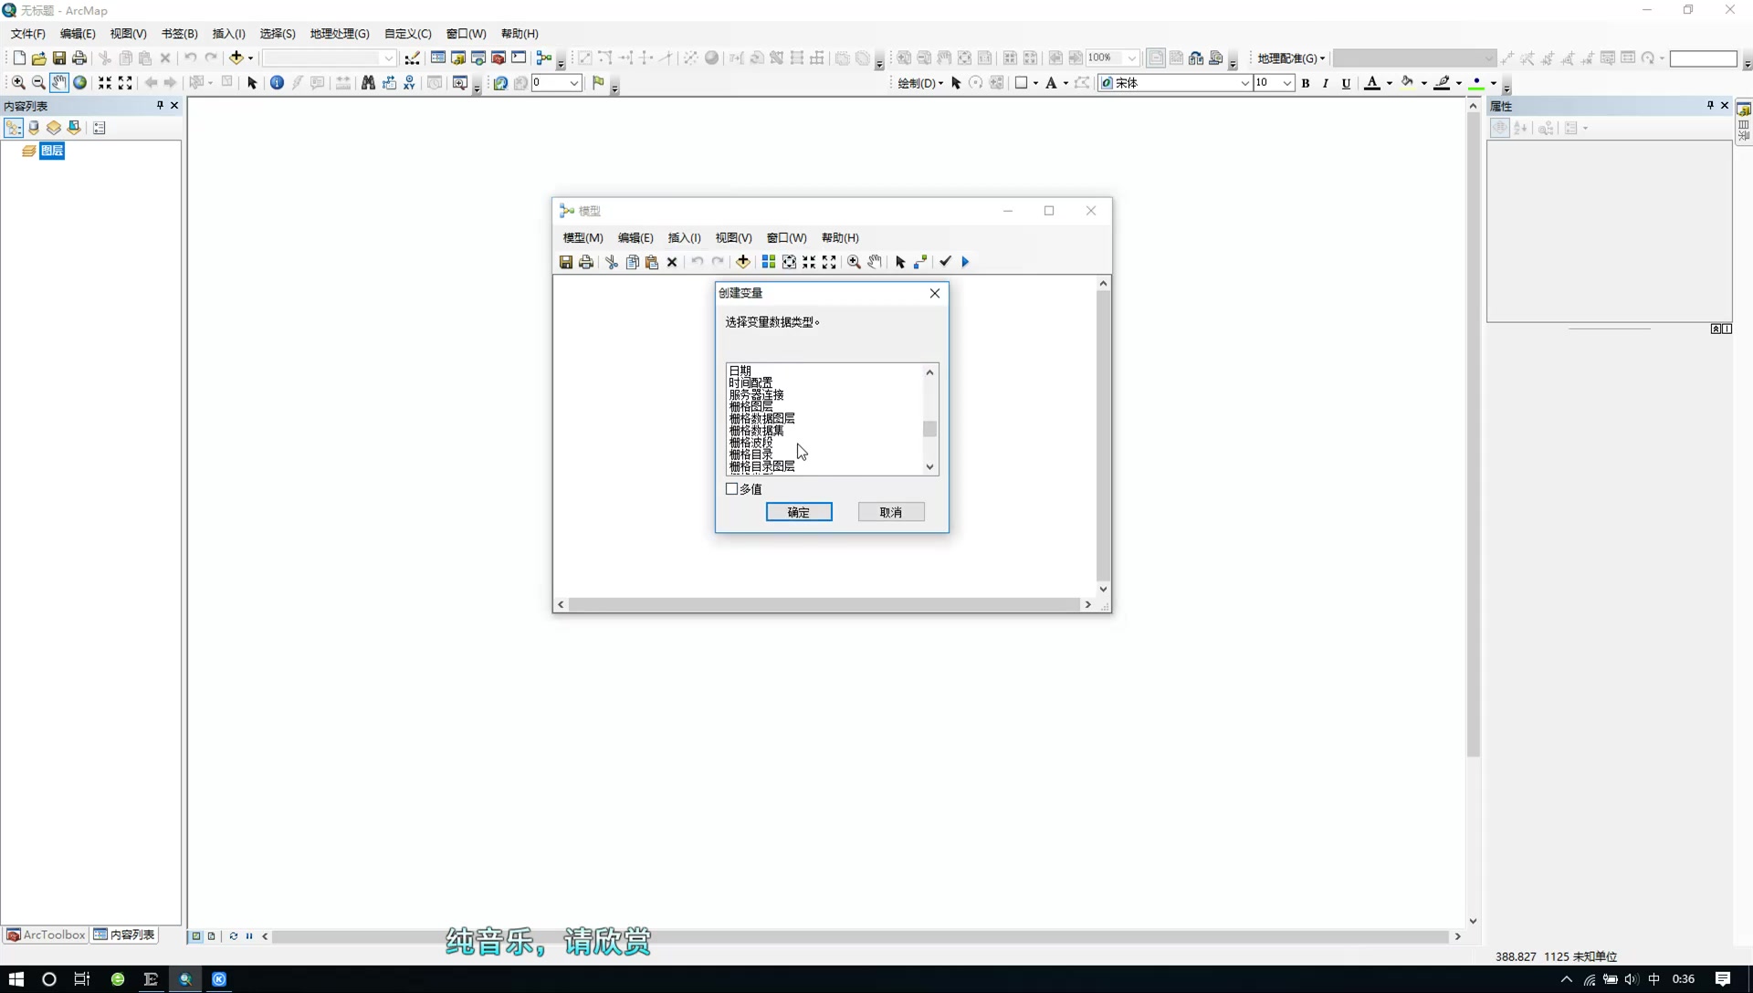
Task: Click the 确定 button
Action: coord(798,512)
